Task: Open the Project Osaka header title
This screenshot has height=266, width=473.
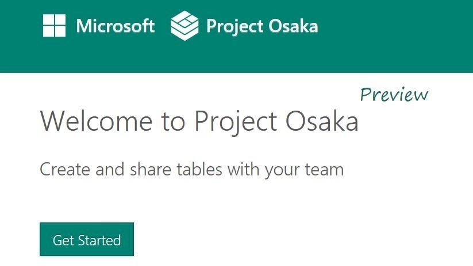Action: [x=262, y=26]
